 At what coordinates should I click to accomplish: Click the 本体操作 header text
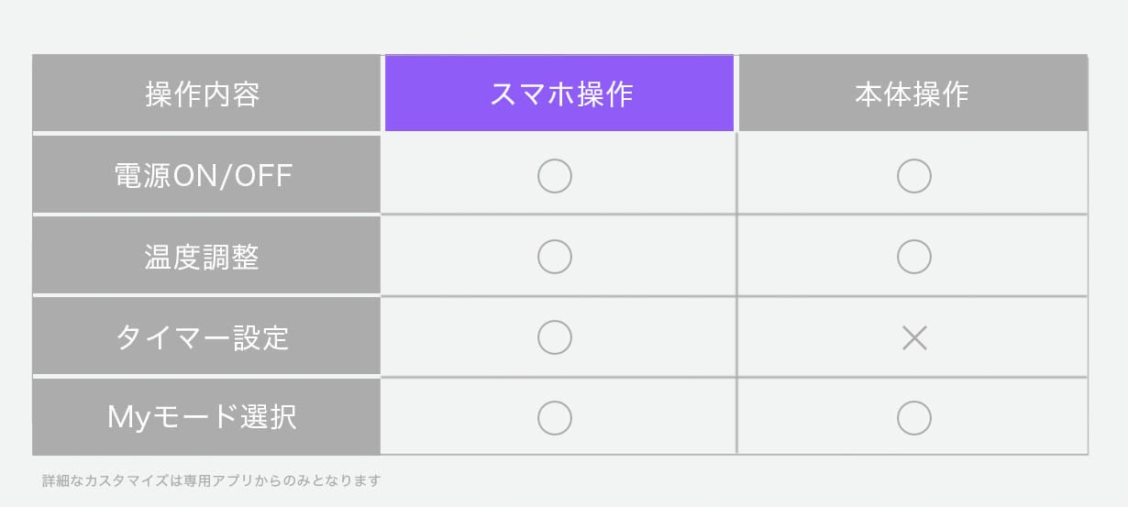912,94
